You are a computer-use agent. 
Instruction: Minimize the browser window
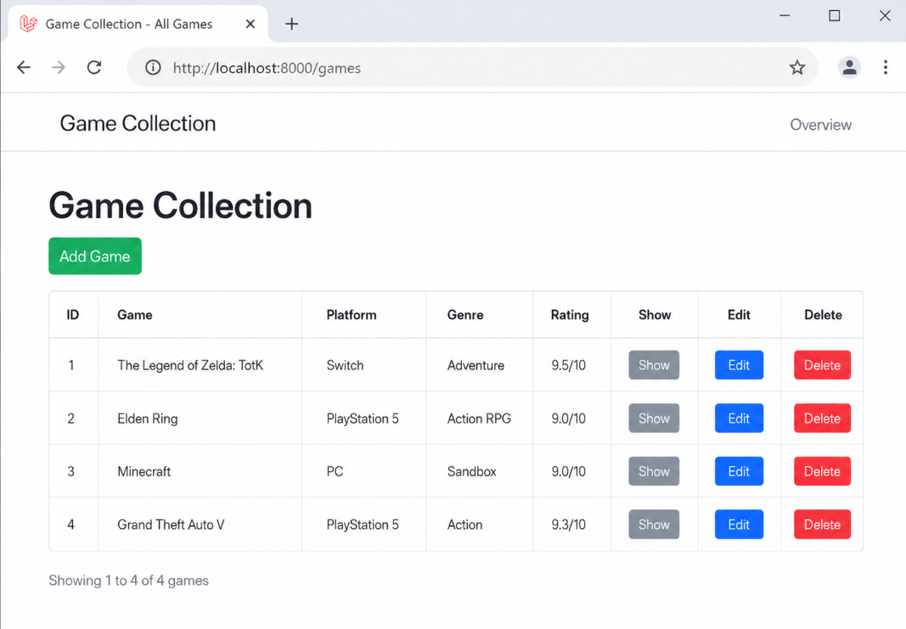coord(784,15)
